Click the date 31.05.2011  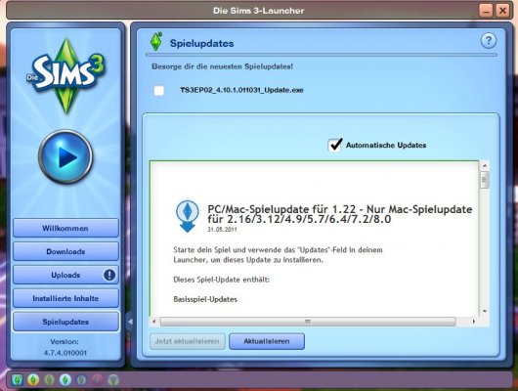[222, 229]
